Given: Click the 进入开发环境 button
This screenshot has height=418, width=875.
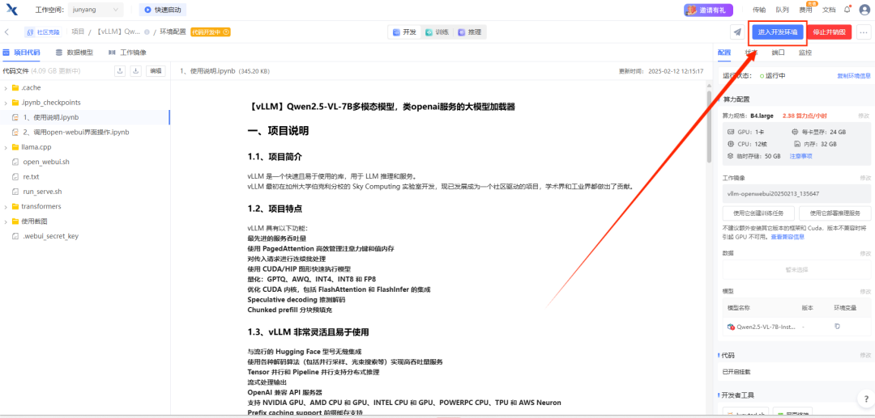Looking at the screenshot, I should tap(777, 32).
